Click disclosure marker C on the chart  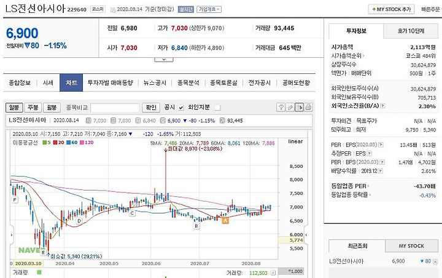point(132,213)
